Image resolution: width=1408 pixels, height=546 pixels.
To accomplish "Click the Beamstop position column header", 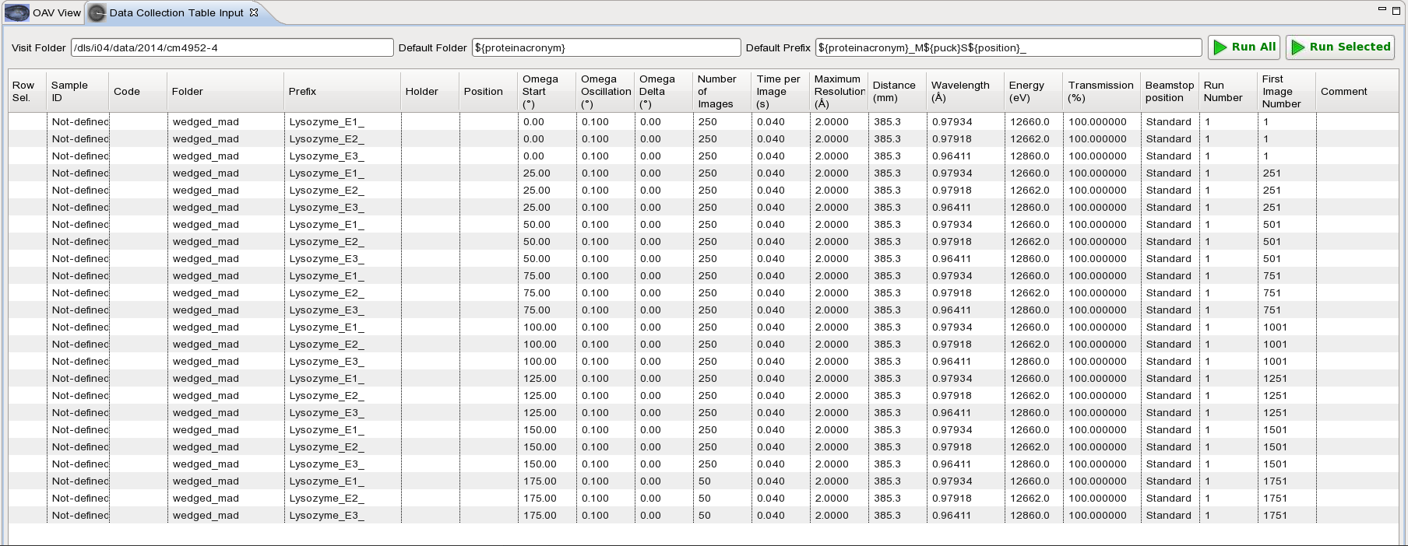I will coord(1170,92).
